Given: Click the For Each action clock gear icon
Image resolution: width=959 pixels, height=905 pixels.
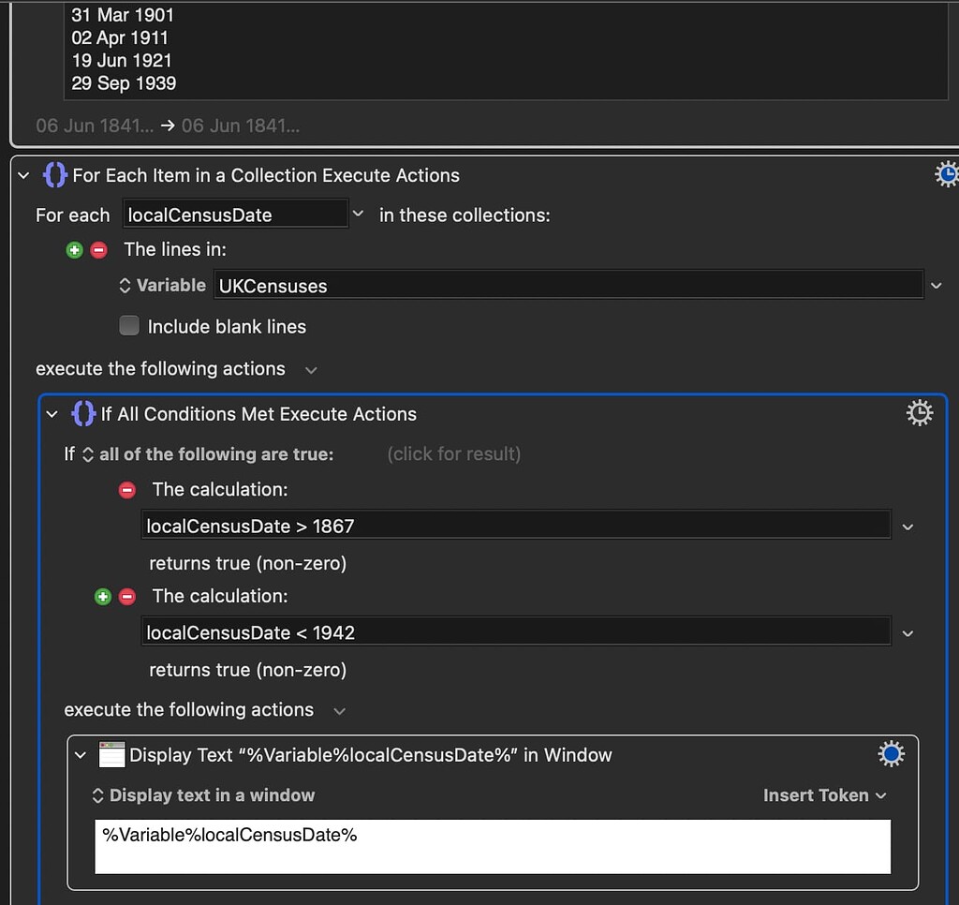Looking at the screenshot, I should click(x=946, y=175).
